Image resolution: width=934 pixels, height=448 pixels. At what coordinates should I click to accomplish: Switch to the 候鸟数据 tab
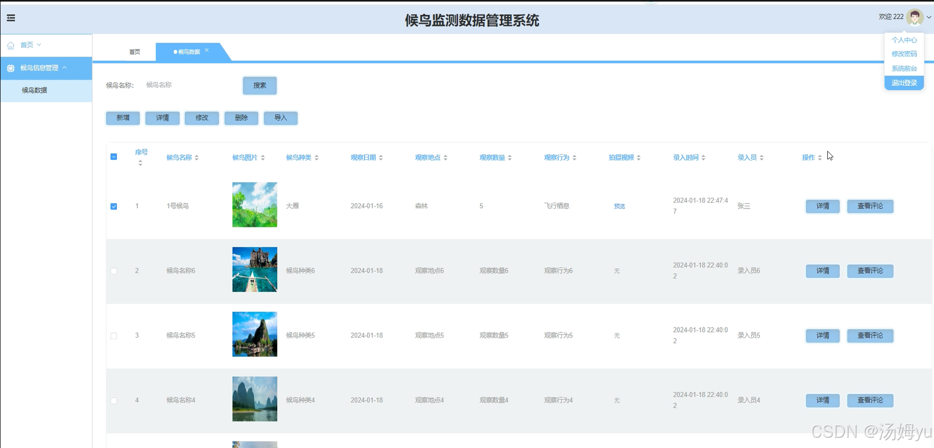click(x=189, y=52)
